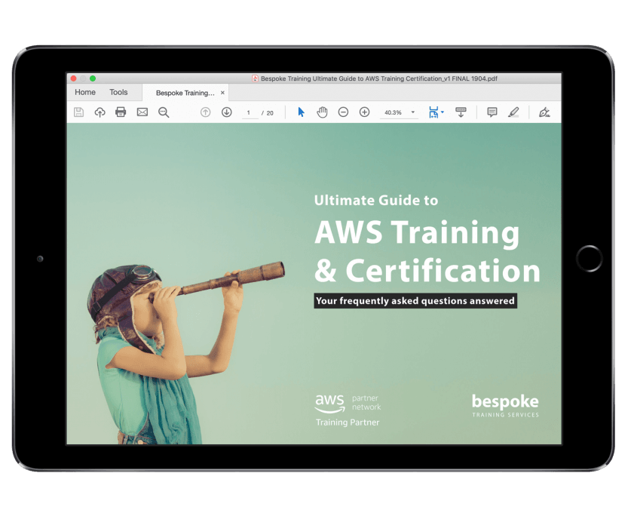637x516 pixels.
Task: Share the file via cloud upload
Action: click(100, 112)
